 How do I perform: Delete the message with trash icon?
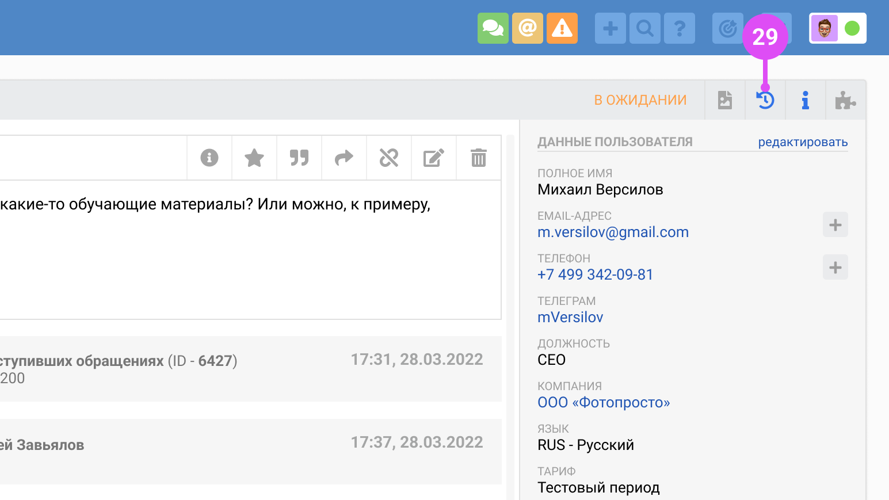(x=478, y=158)
